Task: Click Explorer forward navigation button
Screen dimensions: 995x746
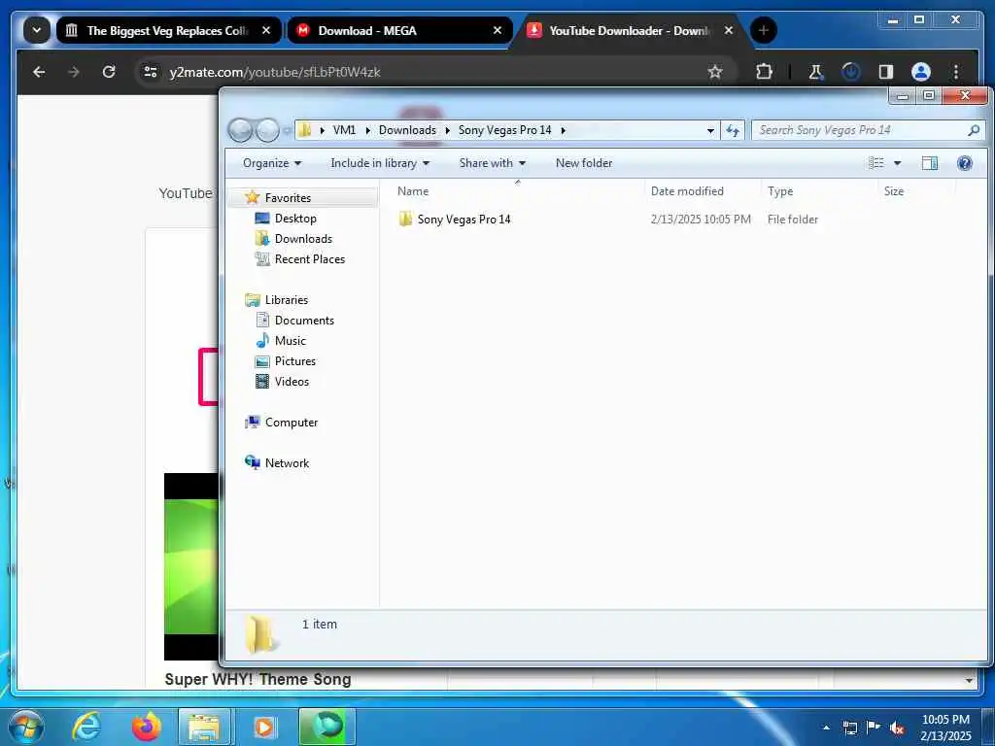Action: 267,130
